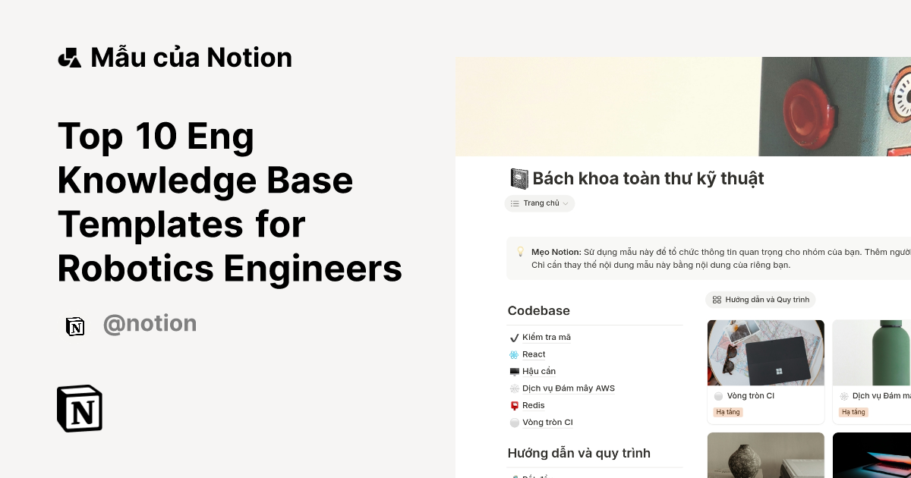Select the Hướng dẫn và Quy trình gallery tab
The width and height of the screenshot is (911, 478).
point(761,300)
